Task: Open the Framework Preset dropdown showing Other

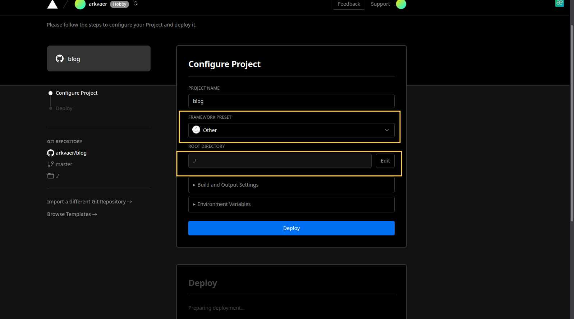Action: tap(291, 130)
